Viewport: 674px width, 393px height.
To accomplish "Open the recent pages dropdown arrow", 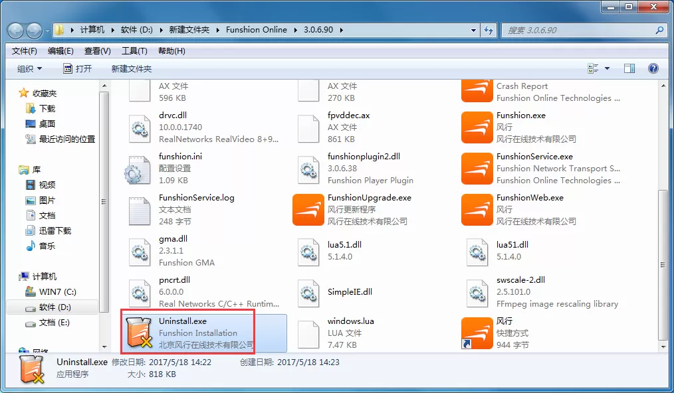I will coord(47,31).
